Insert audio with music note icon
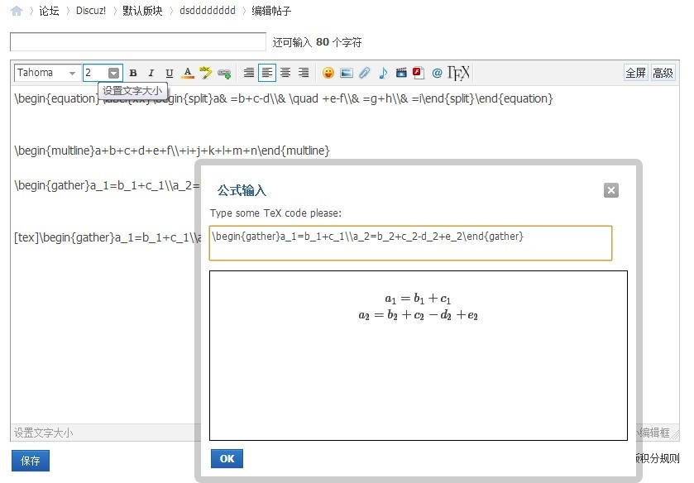The image size is (694, 483). click(x=383, y=73)
